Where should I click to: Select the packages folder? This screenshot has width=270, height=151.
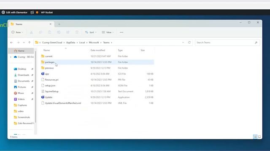point(97,62)
